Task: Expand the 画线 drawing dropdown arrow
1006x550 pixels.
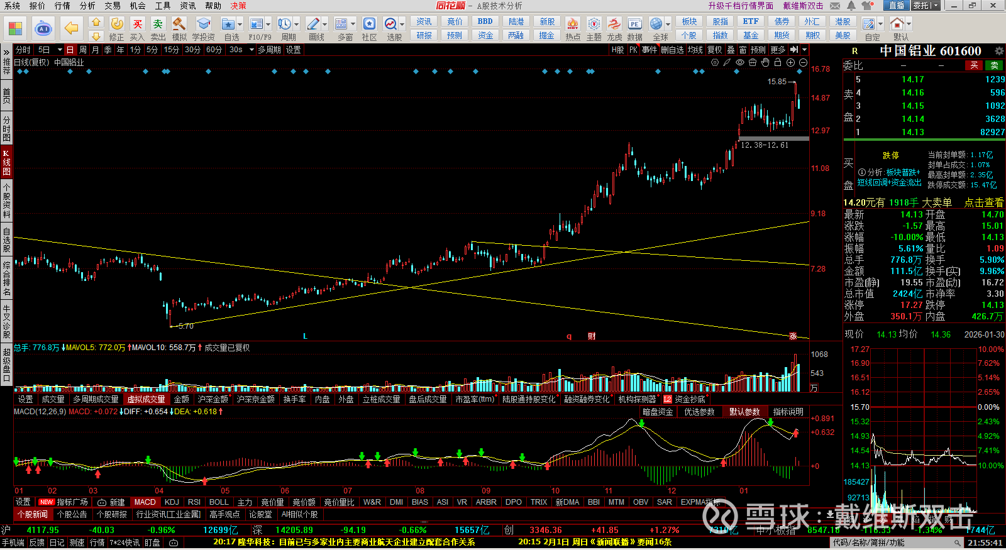Action: 324,25
